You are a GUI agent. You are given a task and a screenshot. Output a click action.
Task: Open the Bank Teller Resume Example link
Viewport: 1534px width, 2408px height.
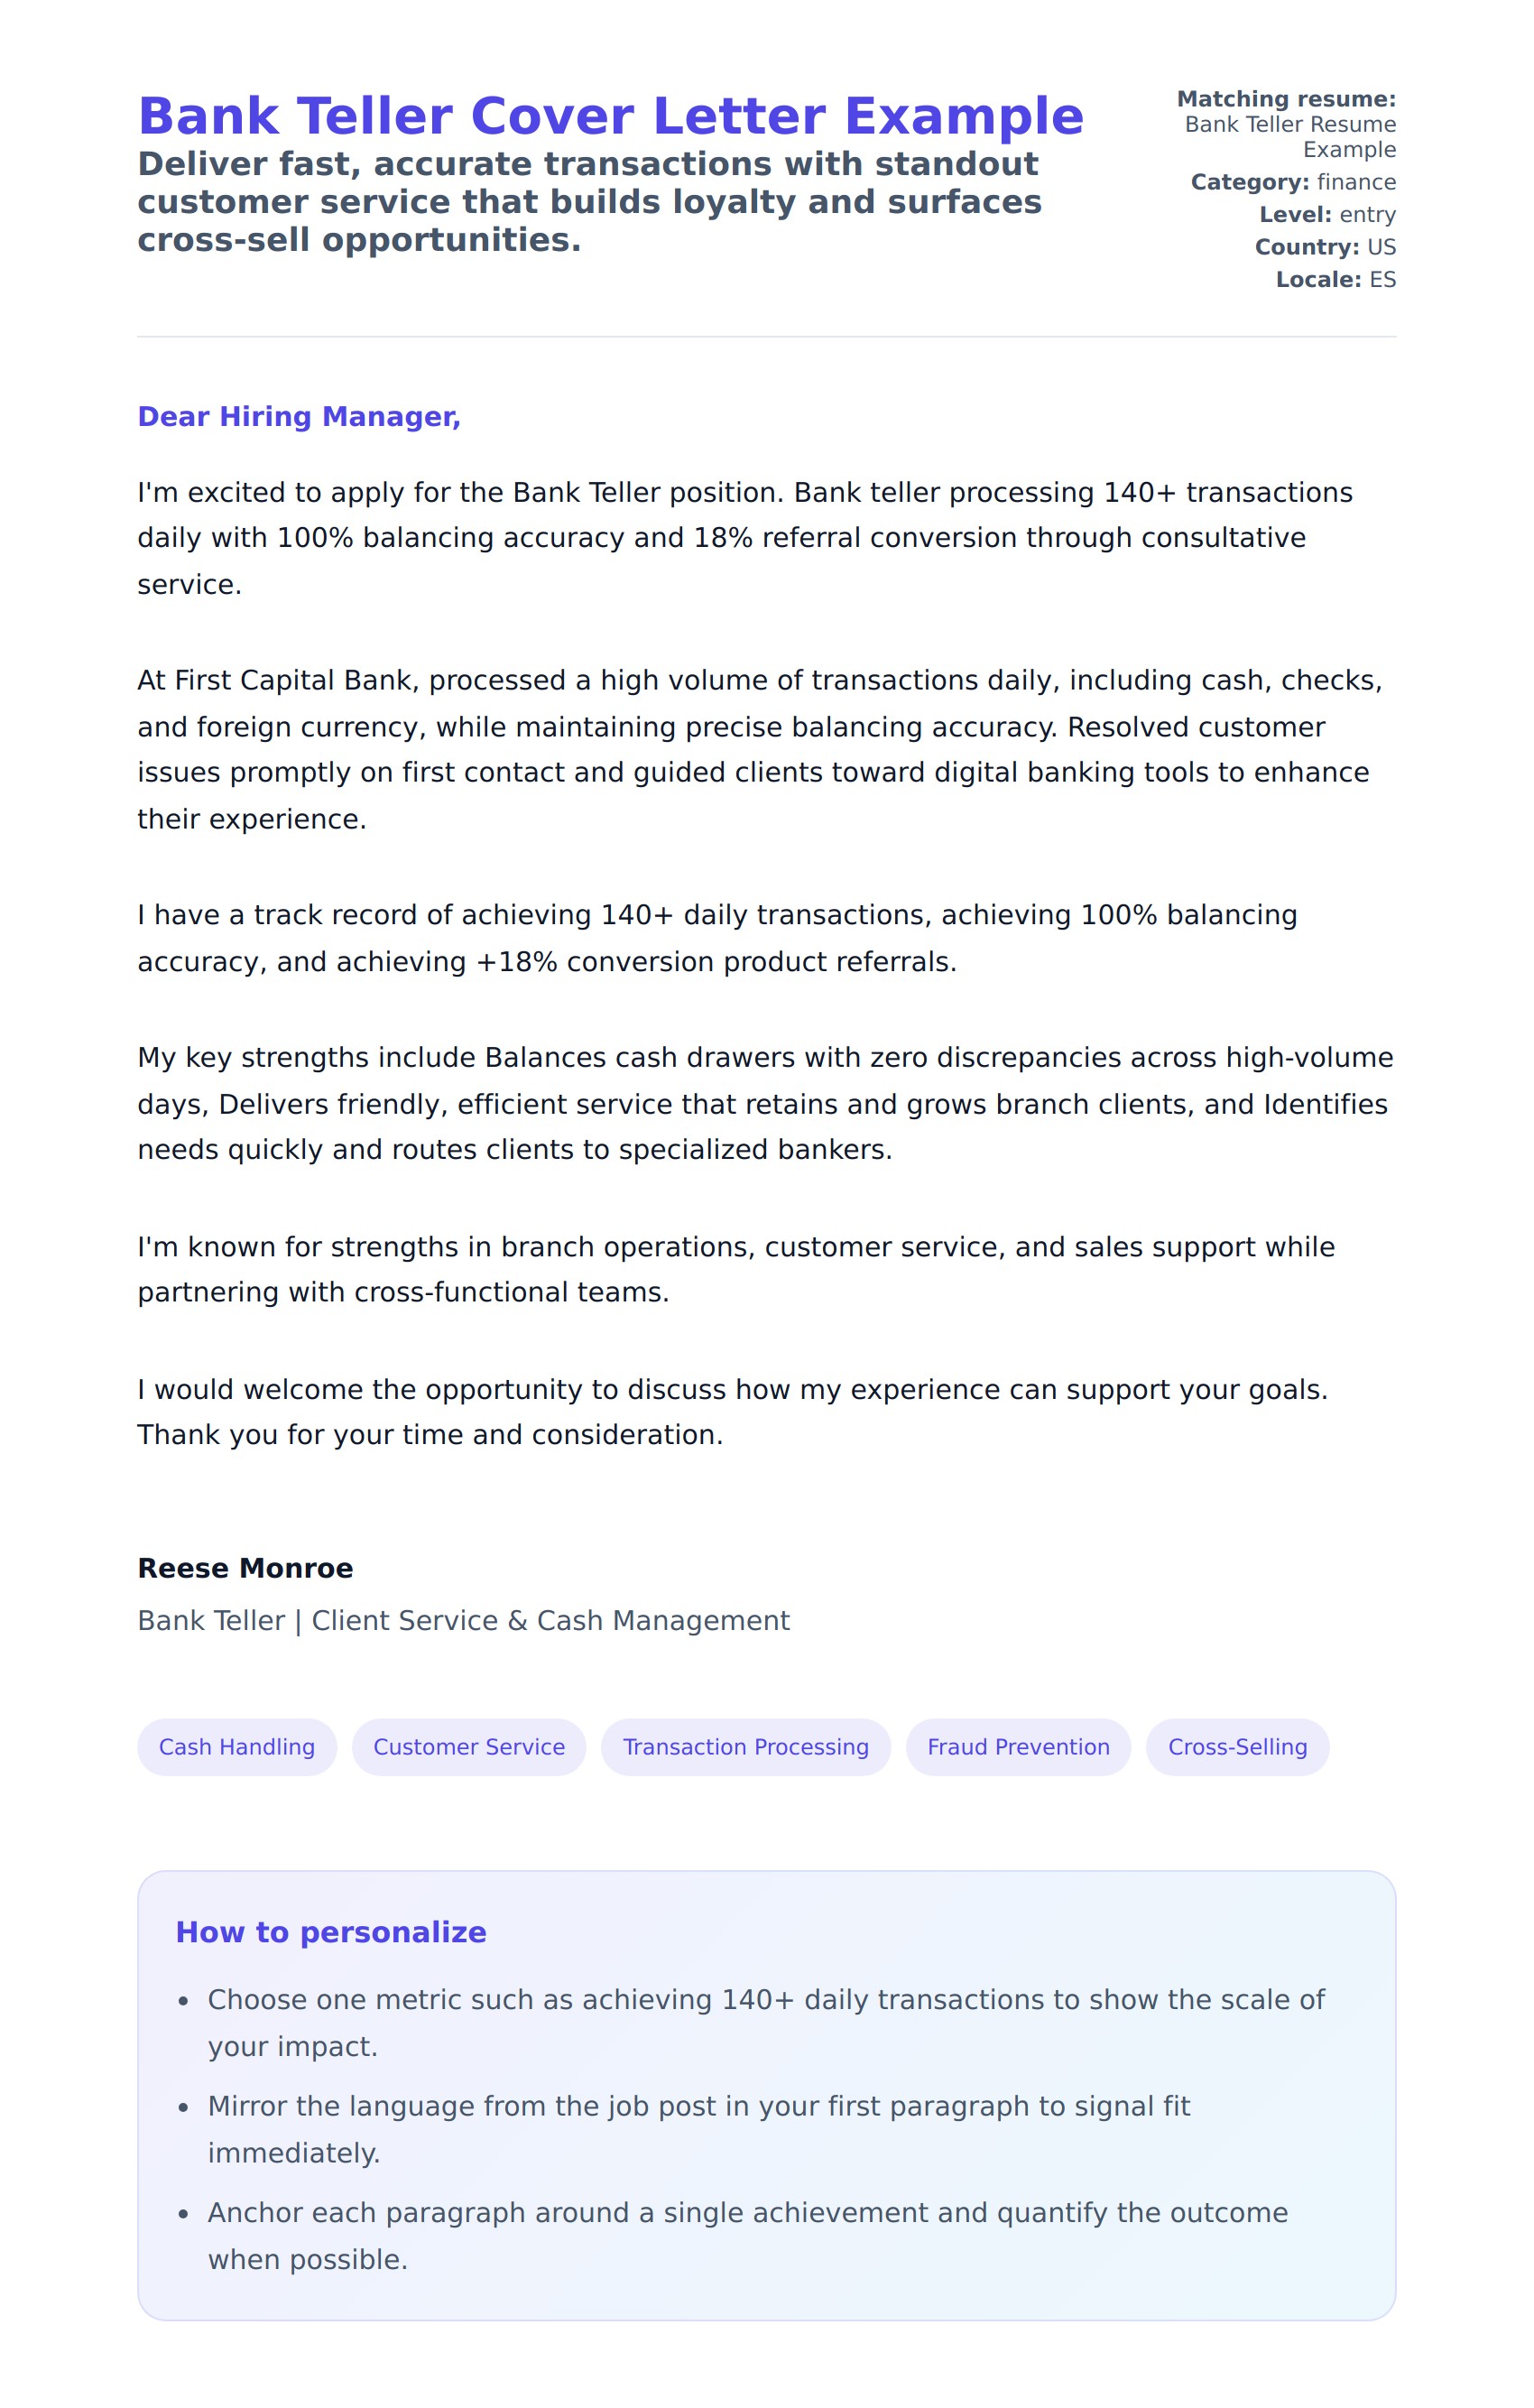(1290, 137)
